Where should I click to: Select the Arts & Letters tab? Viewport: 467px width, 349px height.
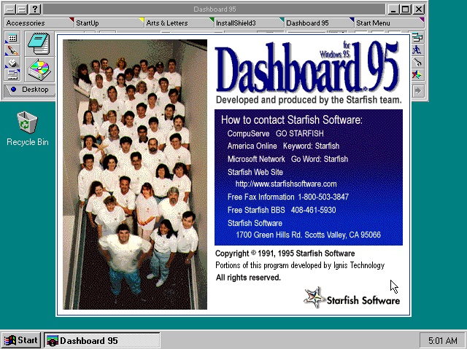click(x=179, y=23)
